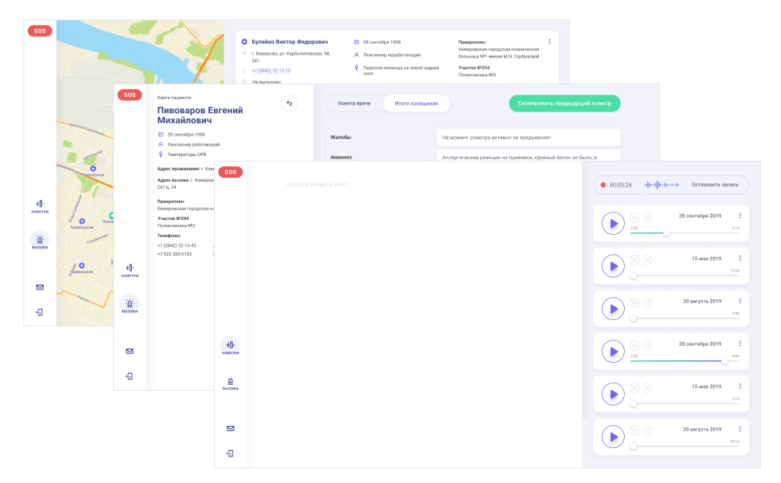Play the 15 мая 2019 12:34 recording

[x=613, y=266]
